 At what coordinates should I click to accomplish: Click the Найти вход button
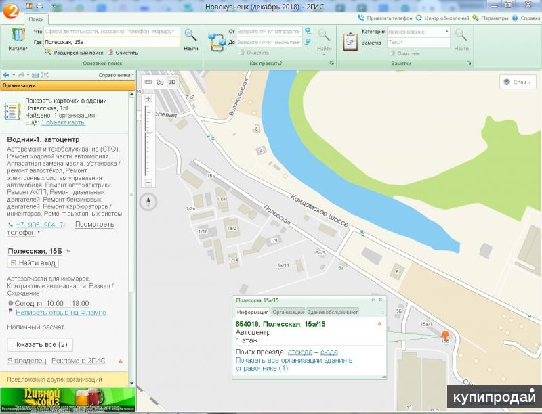point(33,263)
